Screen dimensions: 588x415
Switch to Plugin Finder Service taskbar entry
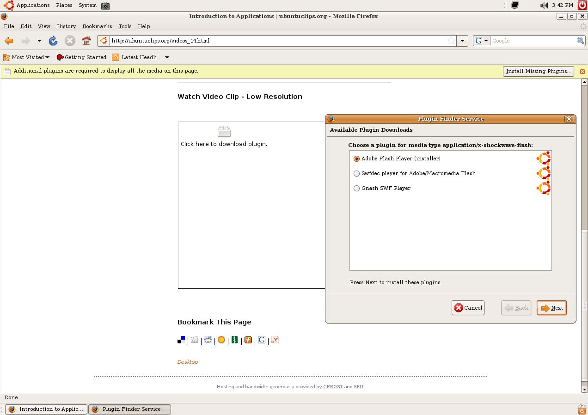coord(129,409)
